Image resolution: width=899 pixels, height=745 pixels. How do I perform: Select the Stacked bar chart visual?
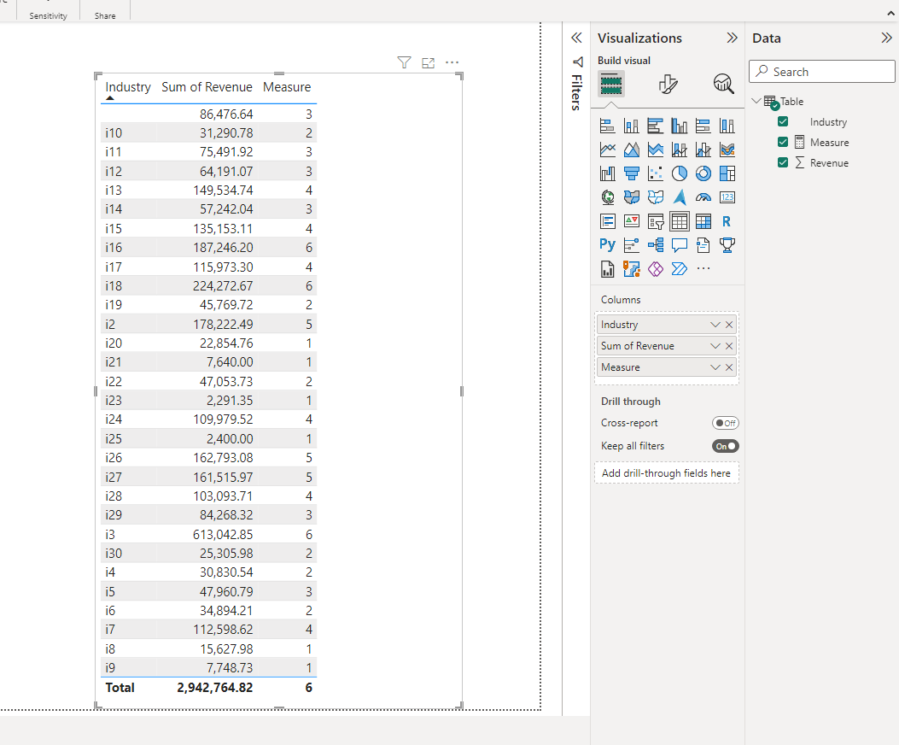(x=607, y=126)
